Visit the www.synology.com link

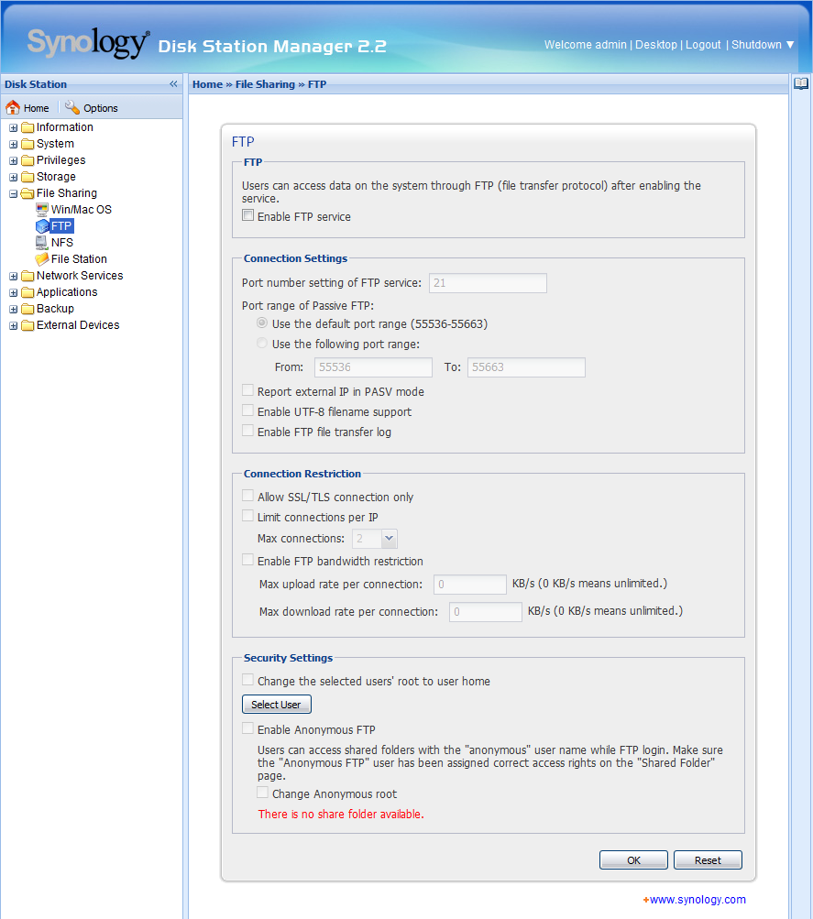click(x=698, y=899)
